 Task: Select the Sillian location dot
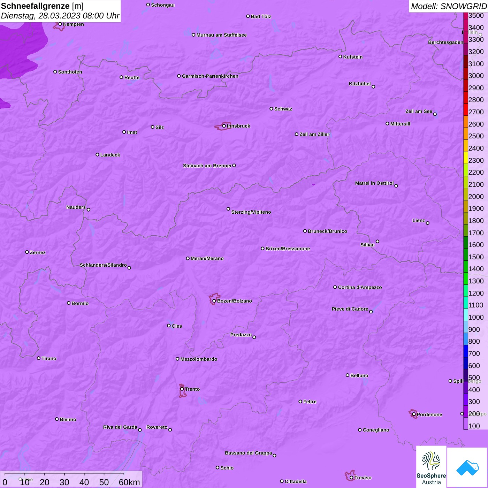coord(378,241)
